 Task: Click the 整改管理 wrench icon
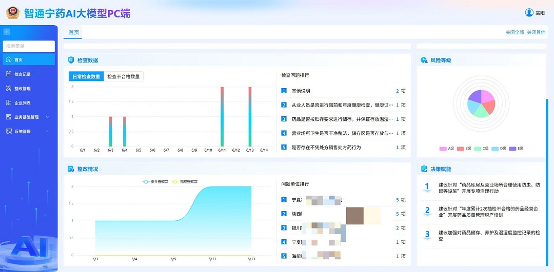click(9, 89)
